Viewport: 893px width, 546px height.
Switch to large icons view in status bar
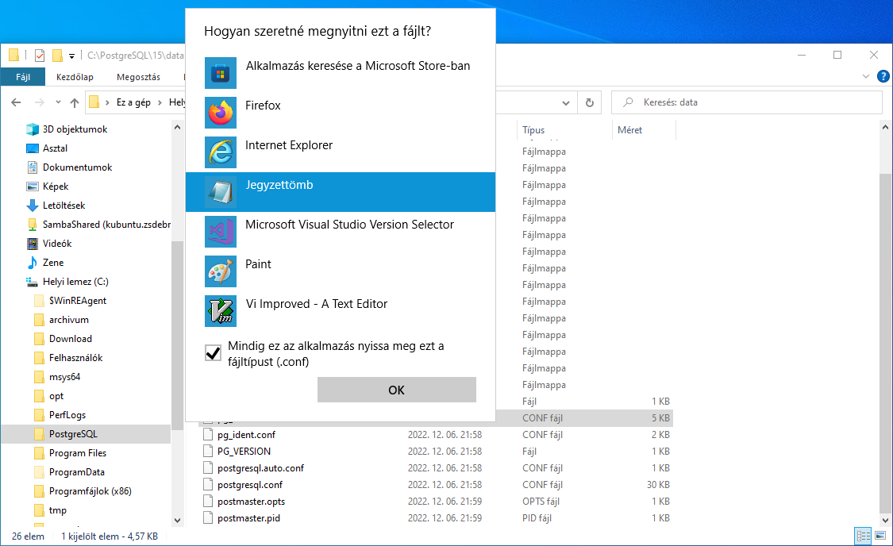880,536
